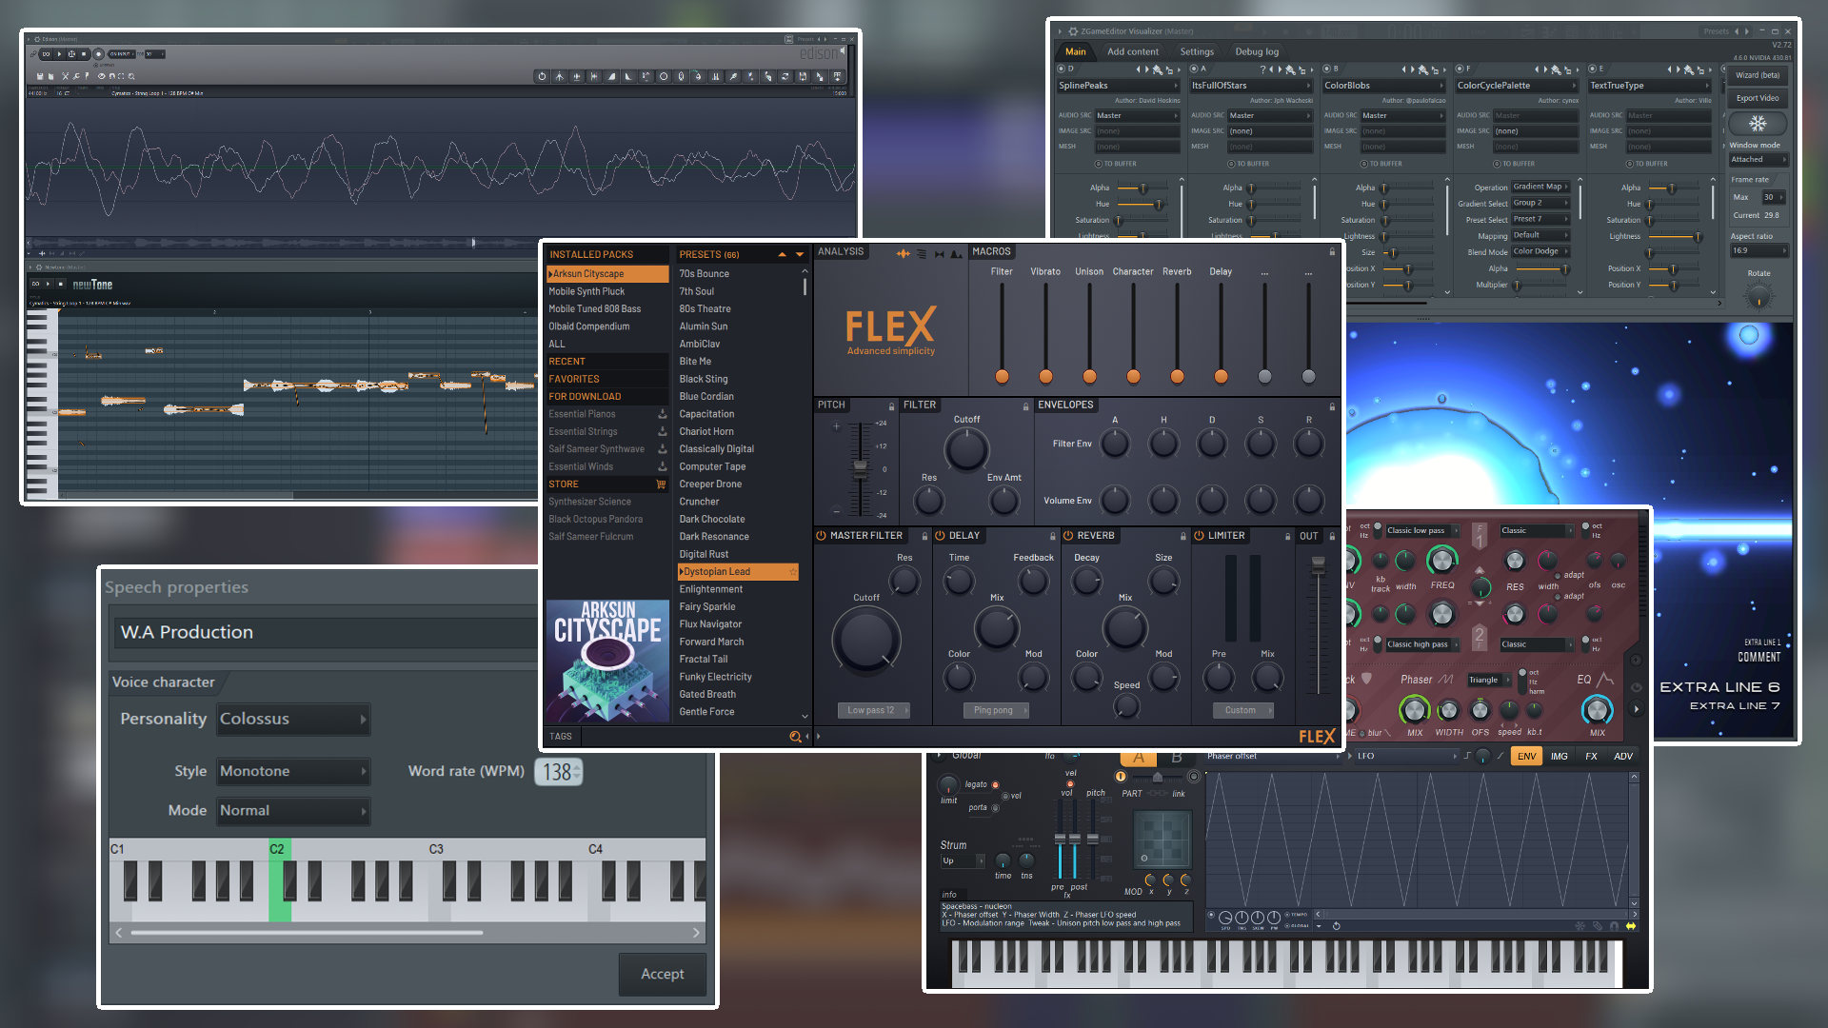Open the Style dropdown set to Monotone
This screenshot has height=1028, width=1828.
point(292,771)
